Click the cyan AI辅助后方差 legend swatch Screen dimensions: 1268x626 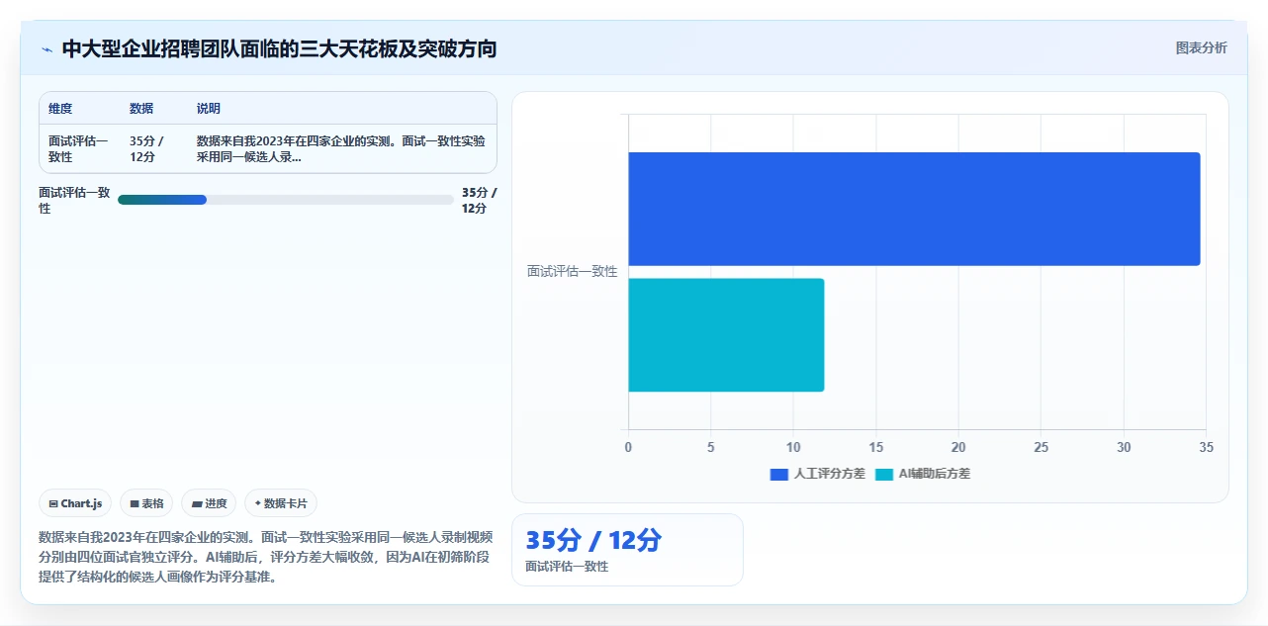pyautogui.click(x=884, y=474)
